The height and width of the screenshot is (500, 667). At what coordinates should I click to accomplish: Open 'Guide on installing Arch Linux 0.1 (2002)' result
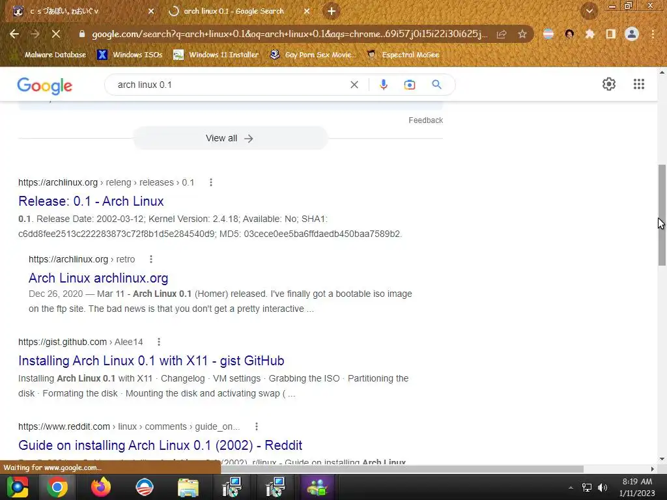point(160,445)
